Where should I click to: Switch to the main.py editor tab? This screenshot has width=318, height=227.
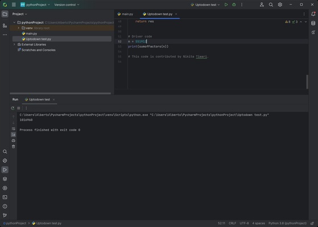[x=125, y=14]
